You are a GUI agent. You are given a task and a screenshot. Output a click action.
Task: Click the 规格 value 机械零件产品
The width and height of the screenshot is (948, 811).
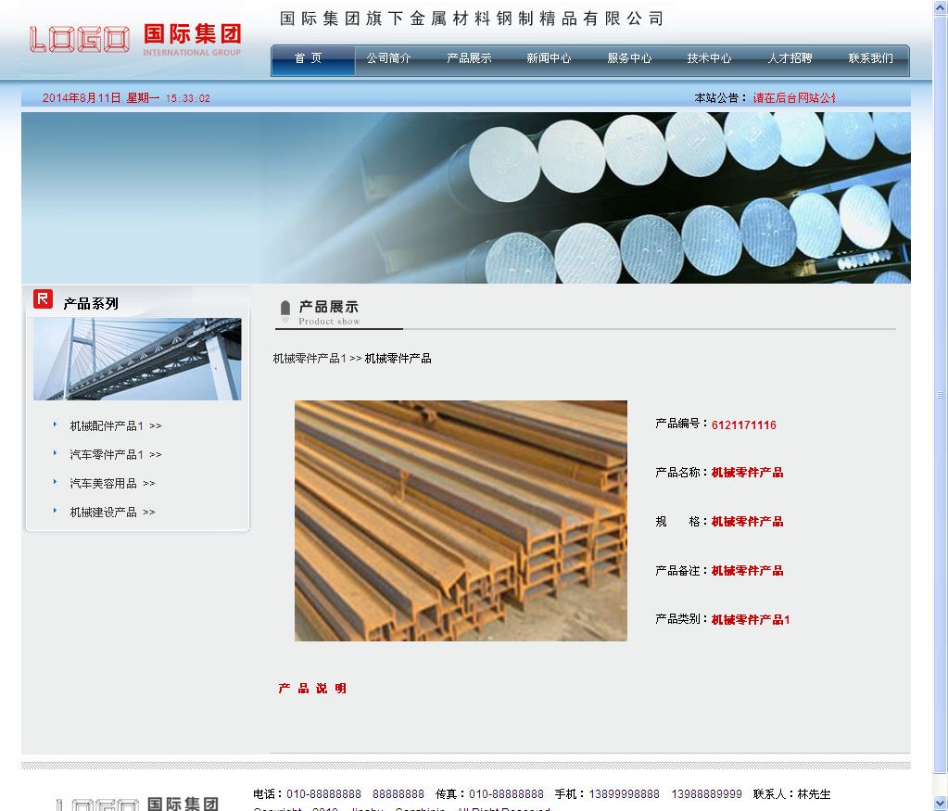click(747, 522)
